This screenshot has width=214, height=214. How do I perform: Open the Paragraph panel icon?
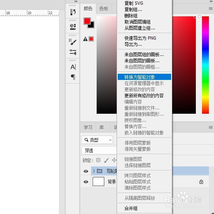click(x=73, y=77)
